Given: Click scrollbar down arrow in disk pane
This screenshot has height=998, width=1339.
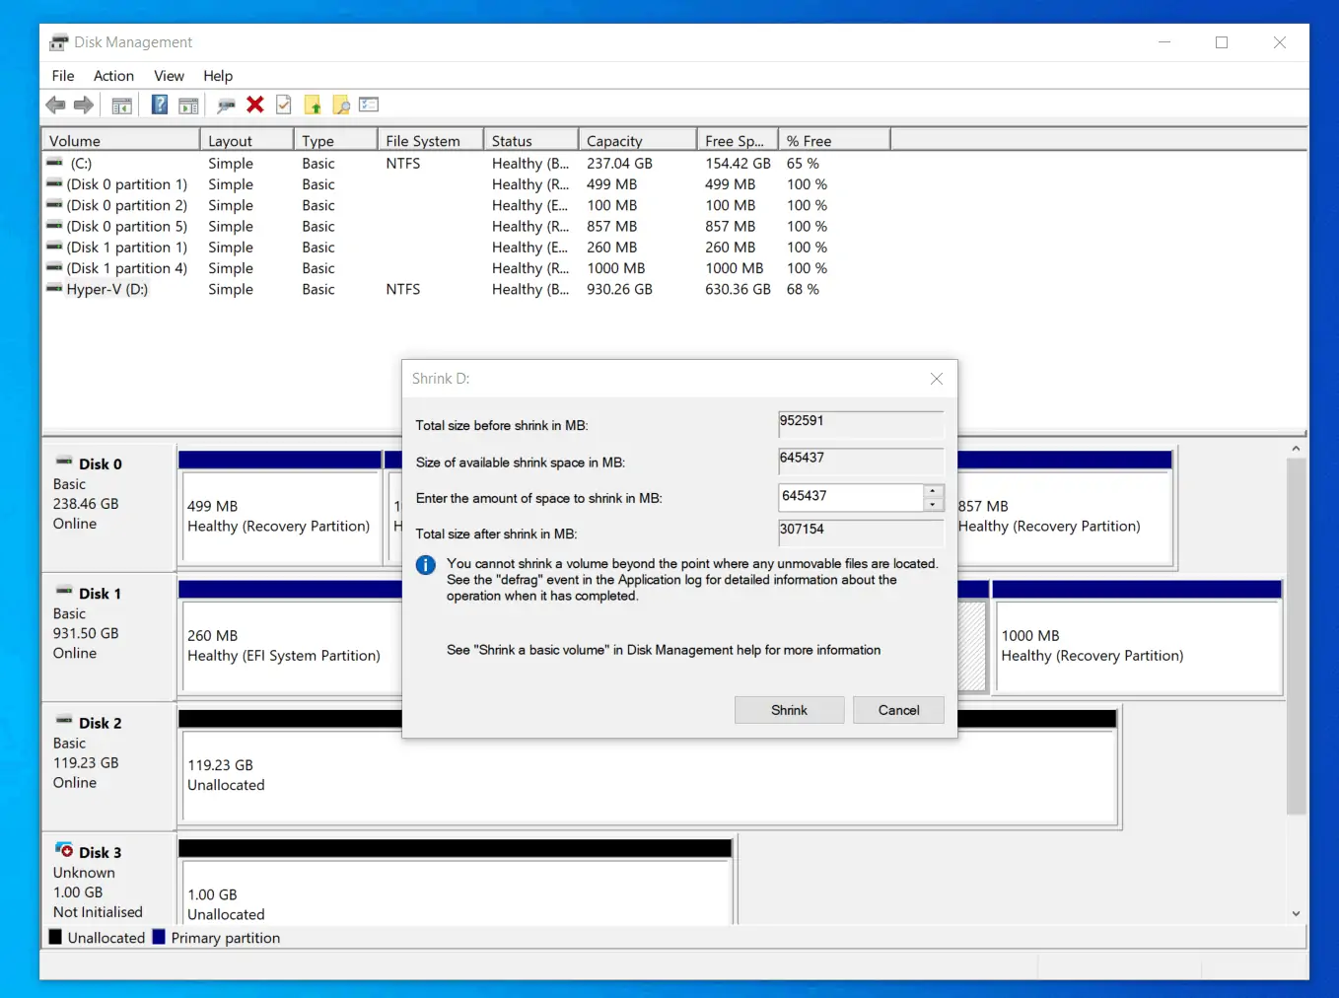Looking at the screenshot, I should pos(1296,913).
